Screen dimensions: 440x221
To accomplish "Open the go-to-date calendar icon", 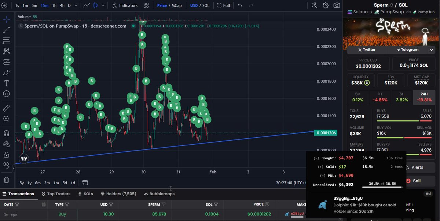I will point(85,182).
